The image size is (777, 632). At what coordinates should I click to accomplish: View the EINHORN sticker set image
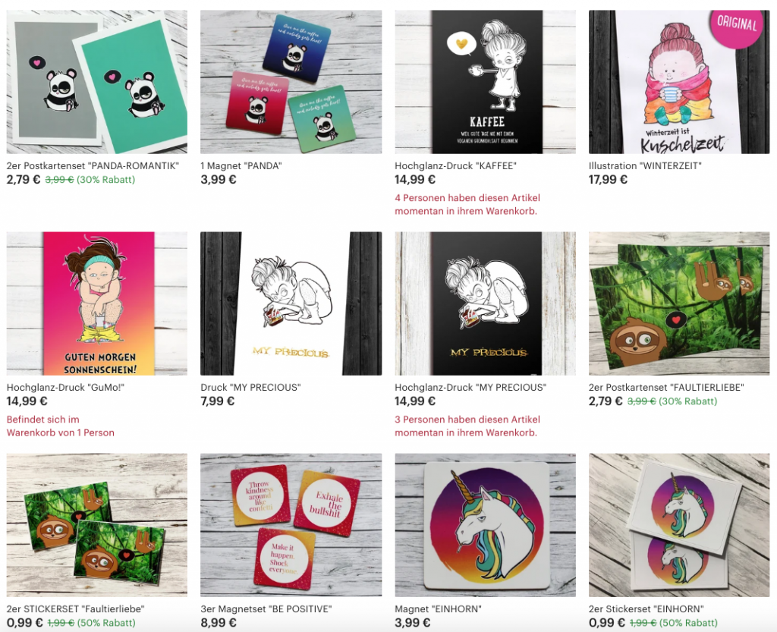(679, 525)
